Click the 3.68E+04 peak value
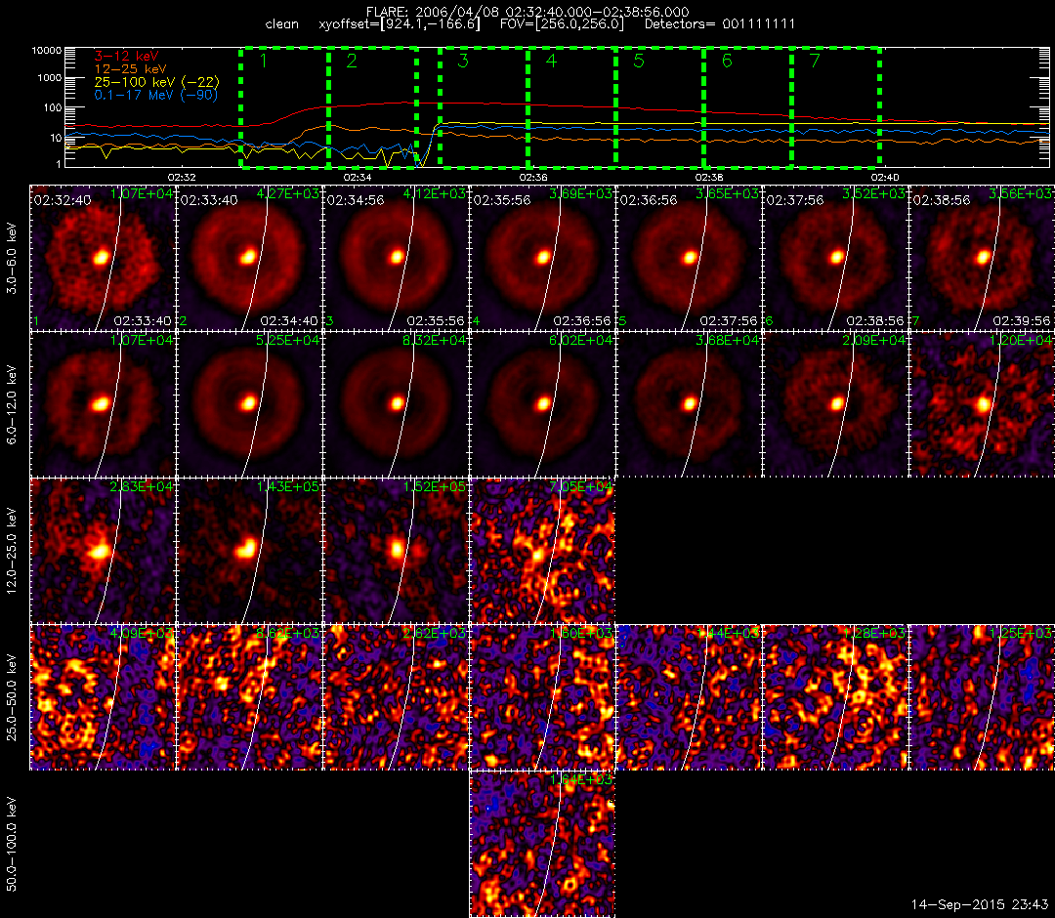The image size is (1055, 918). click(728, 340)
